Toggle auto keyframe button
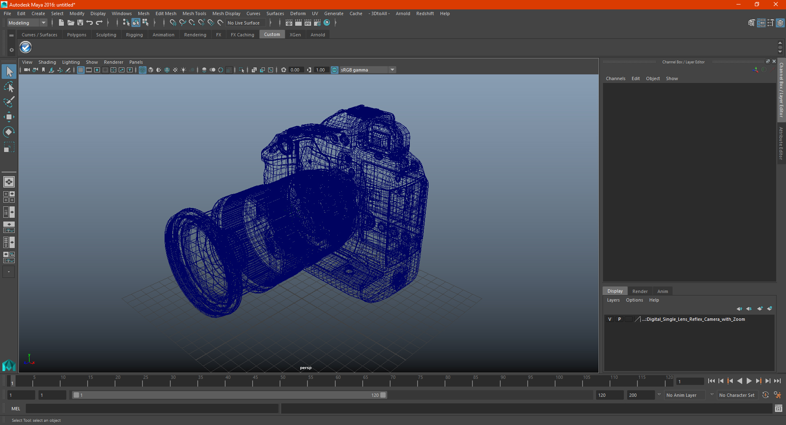786x425 pixels. pyautogui.click(x=766, y=395)
